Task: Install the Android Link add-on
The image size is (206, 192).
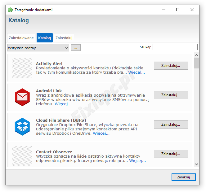Action: [x=171, y=95]
